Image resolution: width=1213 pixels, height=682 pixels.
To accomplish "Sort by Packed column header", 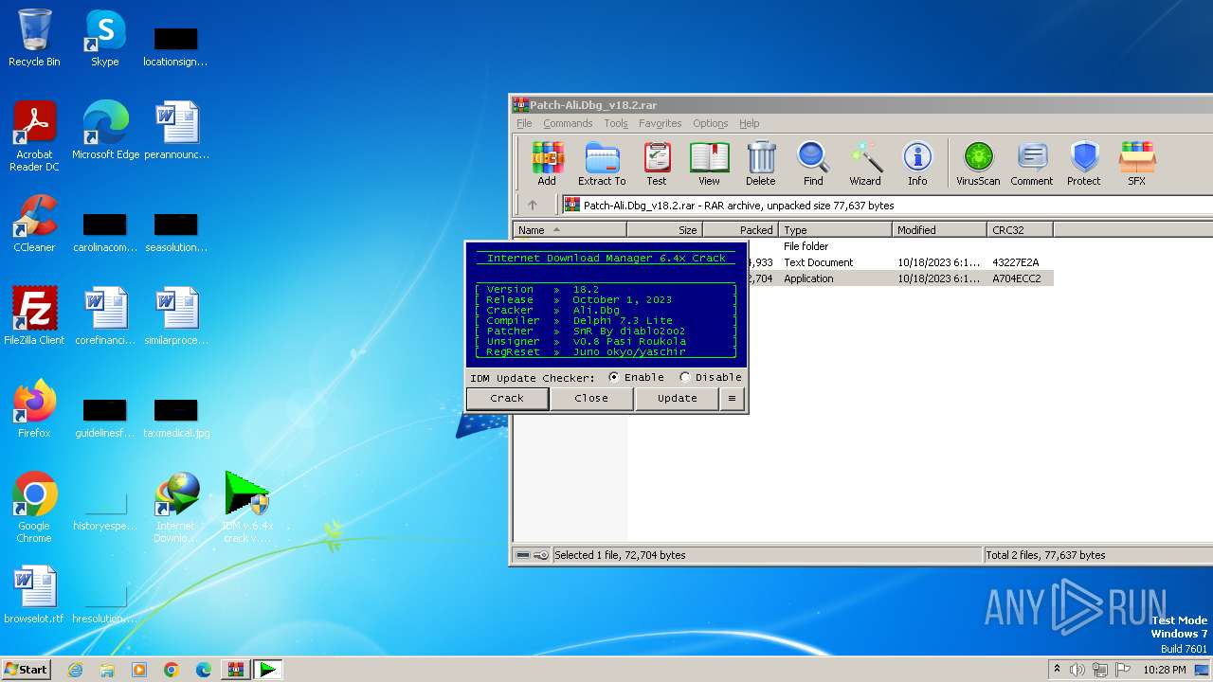I will pos(740,230).
